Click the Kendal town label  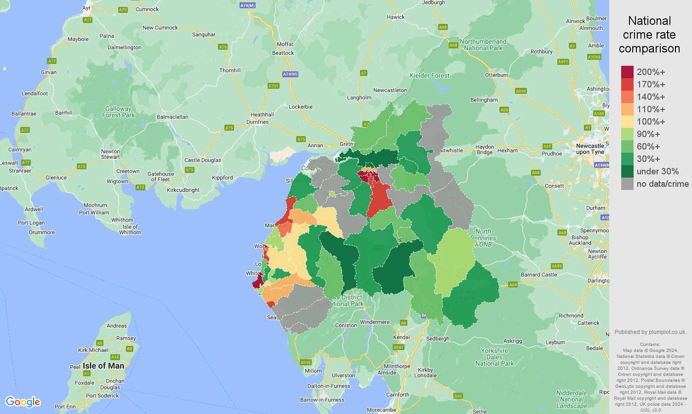click(x=401, y=337)
